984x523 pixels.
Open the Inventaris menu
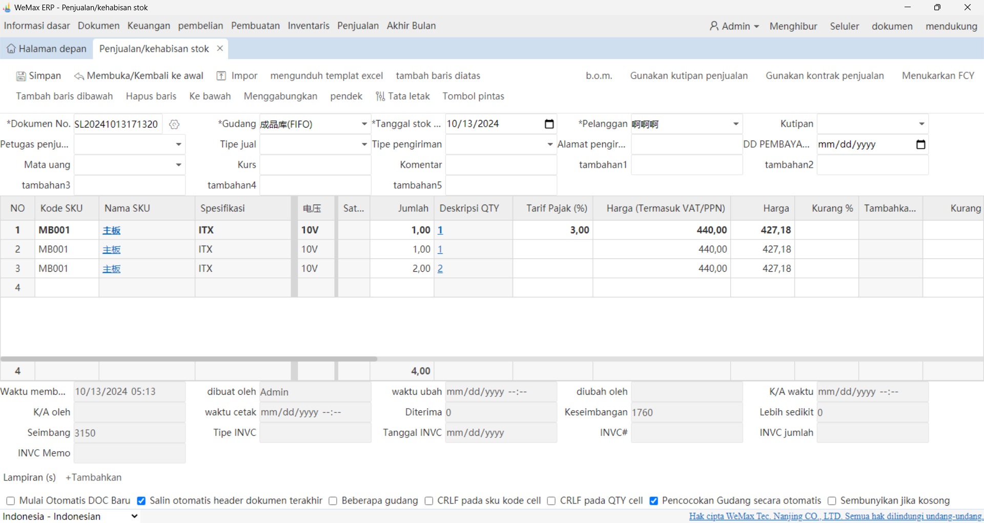309,26
